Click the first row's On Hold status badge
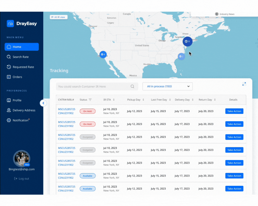The width and height of the screenshot is (258, 206). tap(87, 111)
